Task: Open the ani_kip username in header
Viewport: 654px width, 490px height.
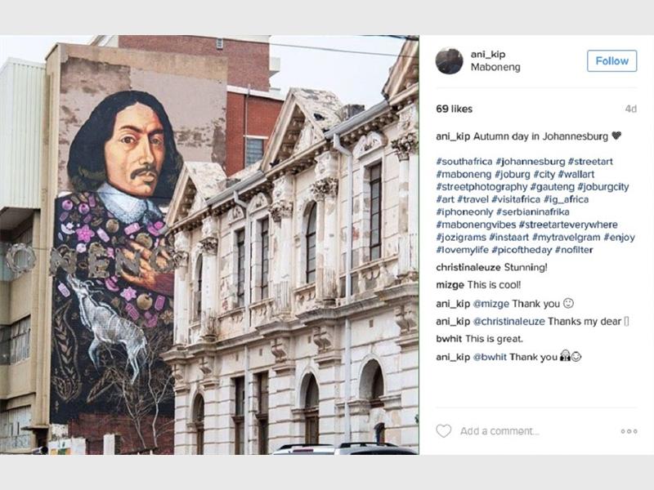Action: point(488,54)
